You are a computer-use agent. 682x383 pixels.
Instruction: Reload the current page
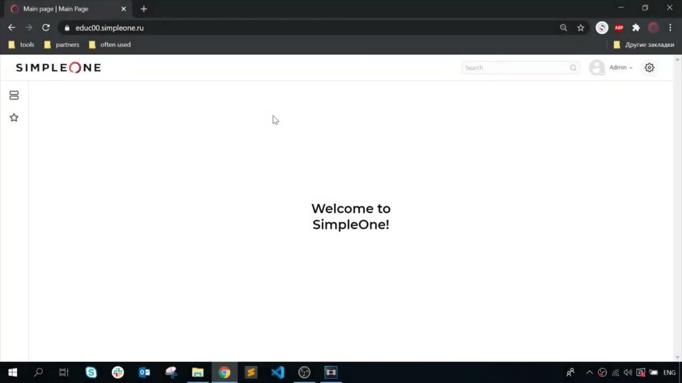[46, 28]
